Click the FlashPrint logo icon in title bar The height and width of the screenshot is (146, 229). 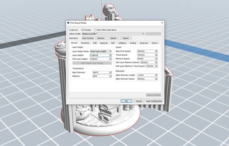click(x=68, y=23)
